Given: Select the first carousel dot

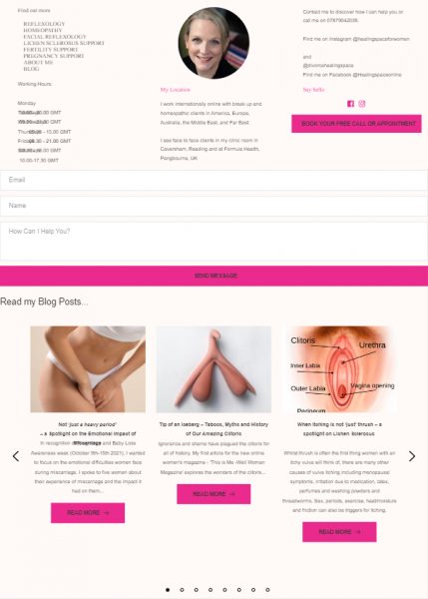Looking at the screenshot, I should (x=168, y=590).
